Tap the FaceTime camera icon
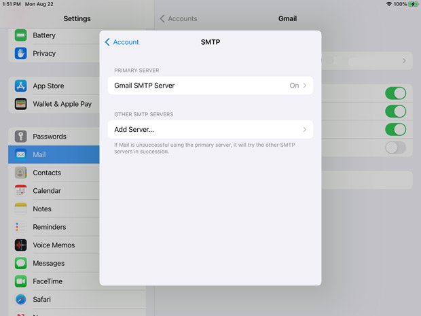The image size is (421, 316). tap(20, 281)
